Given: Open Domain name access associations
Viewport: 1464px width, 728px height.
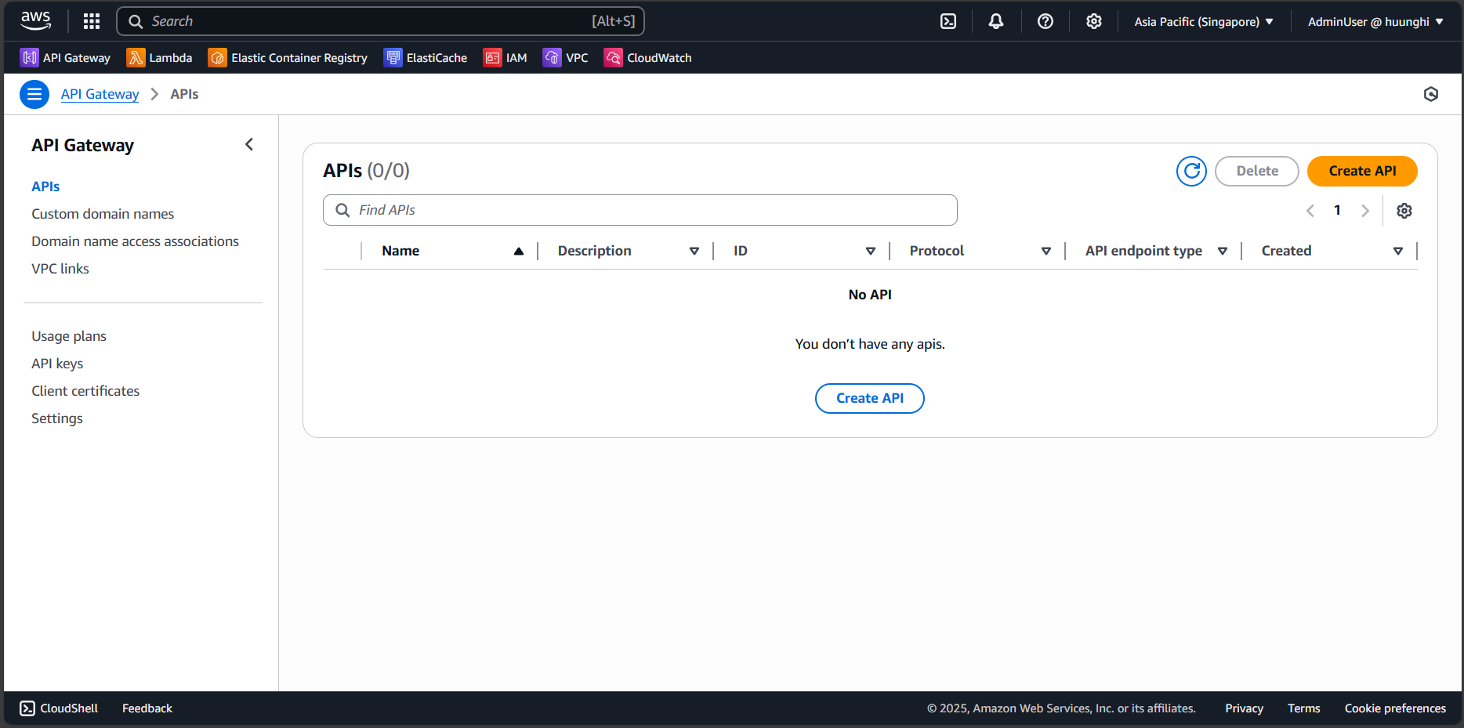Looking at the screenshot, I should click(x=135, y=241).
